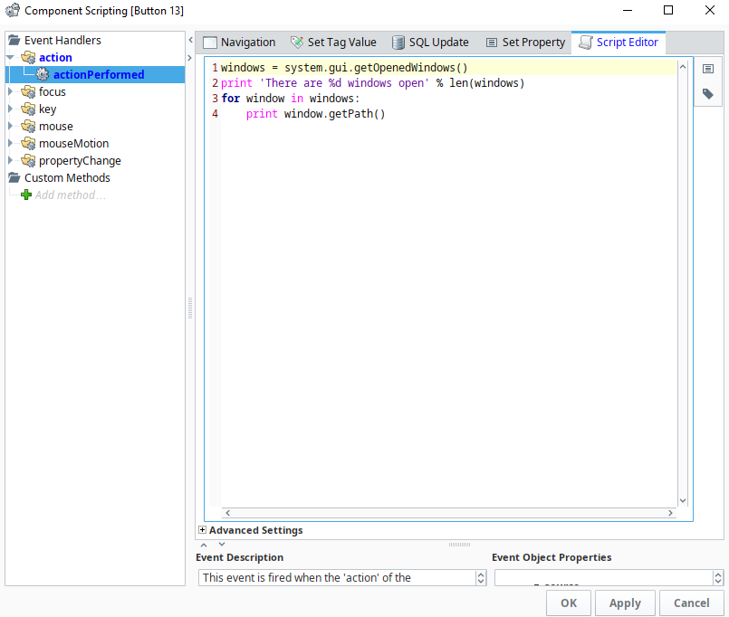
Task: Click the script editor horizontal scrollbar
Action: tap(448, 513)
